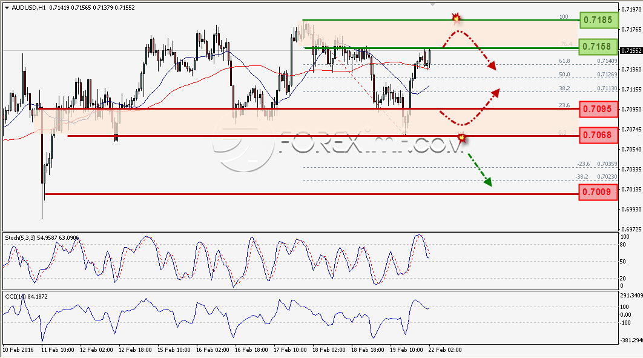Click 0.71155 on the price axis
643x358 pixels.
tap(631, 90)
